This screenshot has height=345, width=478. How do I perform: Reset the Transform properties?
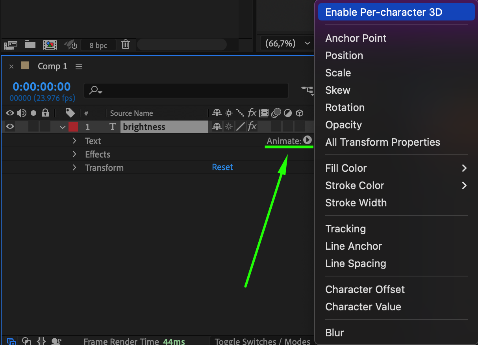click(222, 167)
